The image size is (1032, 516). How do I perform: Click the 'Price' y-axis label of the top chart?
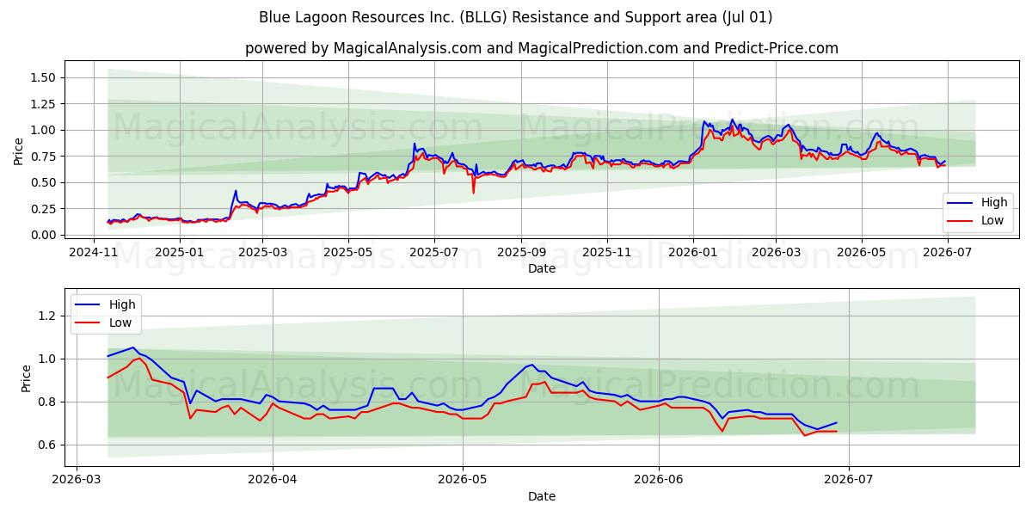click(19, 151)
